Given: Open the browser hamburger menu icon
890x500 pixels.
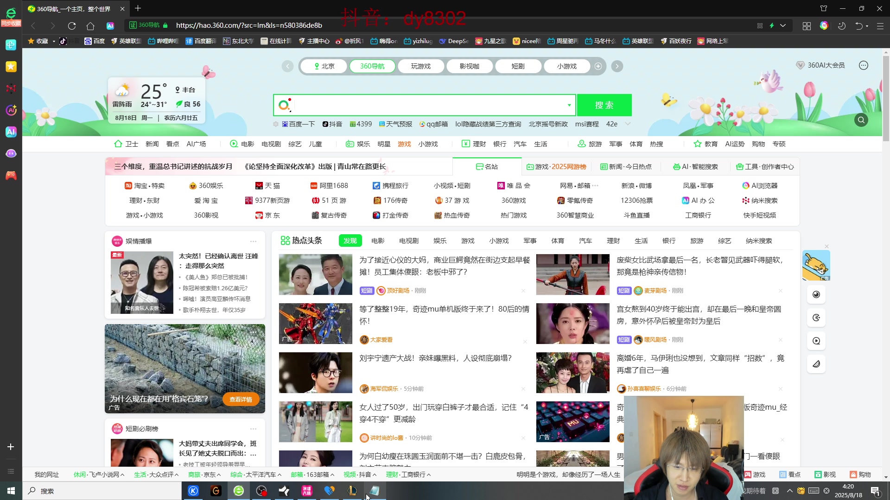Looking at the screenshot, I should pos(880,25).
